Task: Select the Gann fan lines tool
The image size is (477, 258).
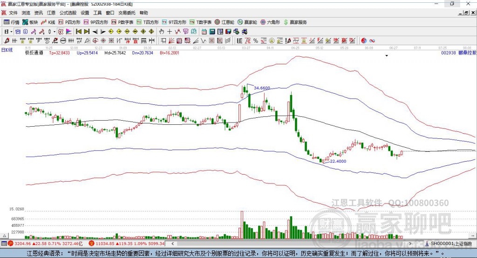Action: point(171,41)
